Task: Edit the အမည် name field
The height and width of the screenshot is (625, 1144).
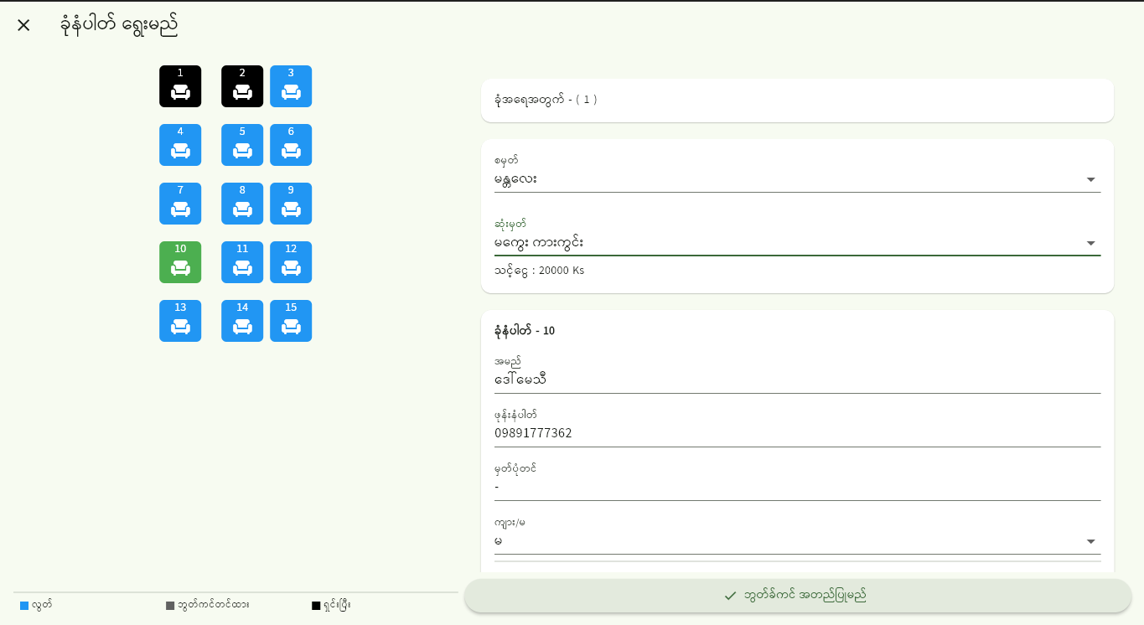Action: pos(797,374)
